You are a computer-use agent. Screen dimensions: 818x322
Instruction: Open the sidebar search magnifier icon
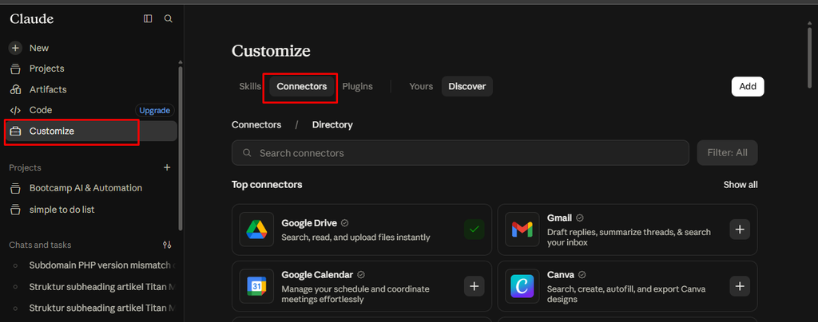[x=168, y=18]
